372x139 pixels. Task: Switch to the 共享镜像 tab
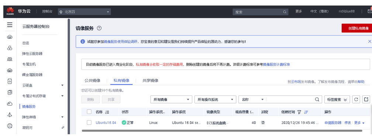[x=151, y=80]
